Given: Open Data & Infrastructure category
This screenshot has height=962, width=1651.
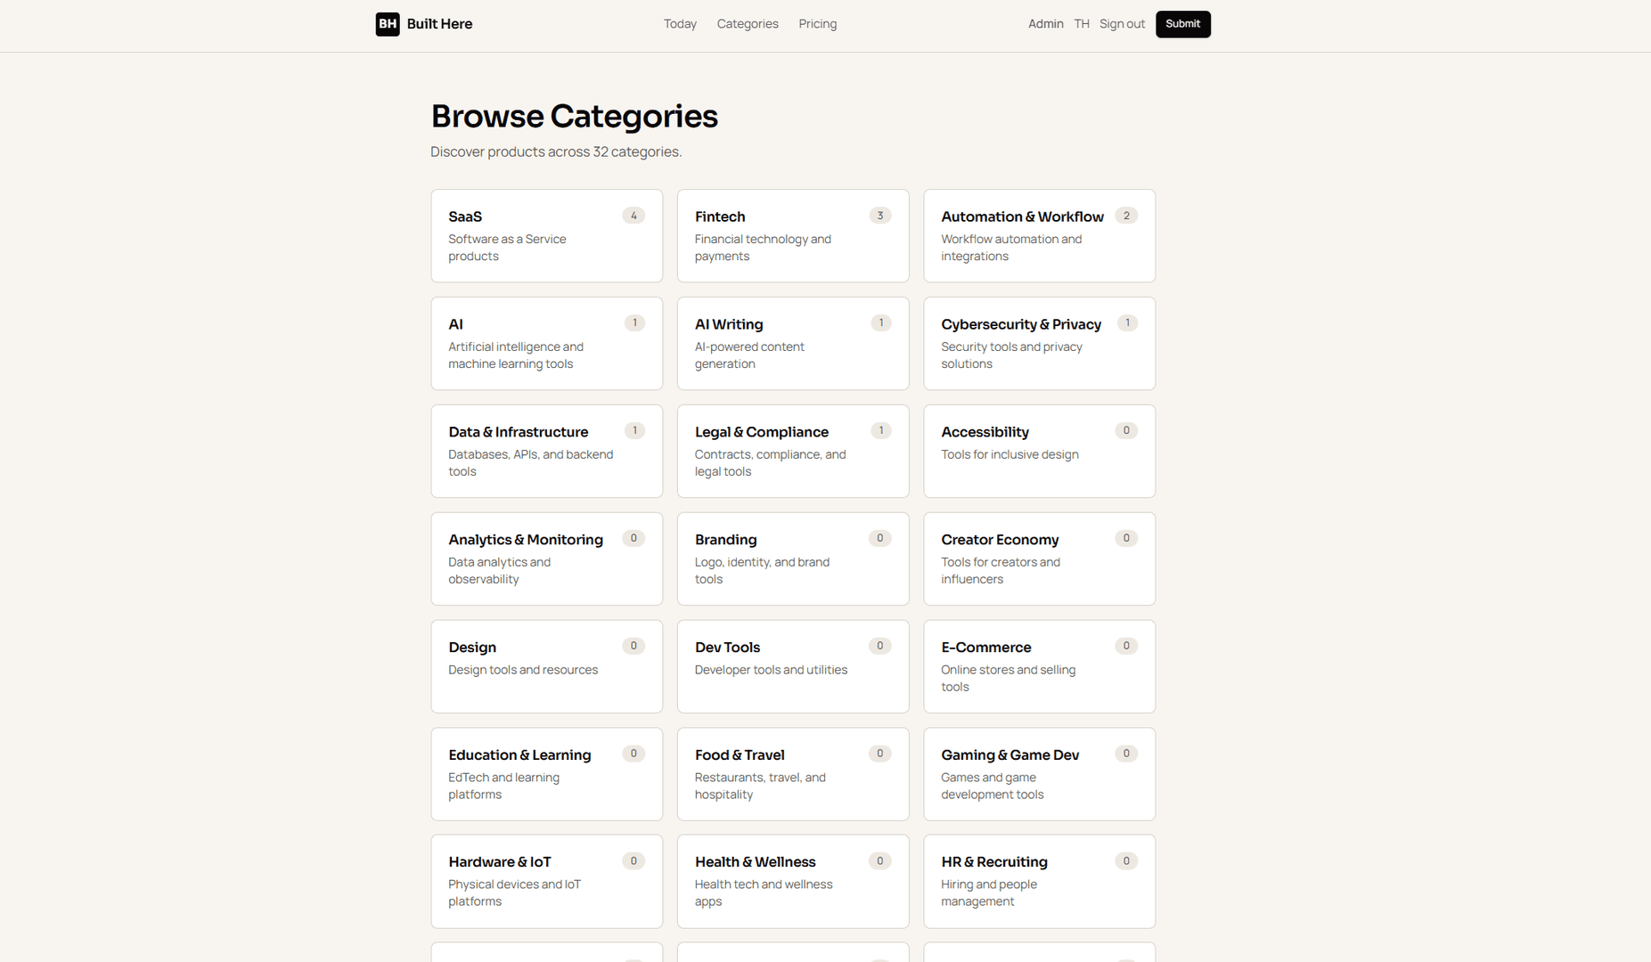Looking at the screenshot, I should (x=547, y=452).
